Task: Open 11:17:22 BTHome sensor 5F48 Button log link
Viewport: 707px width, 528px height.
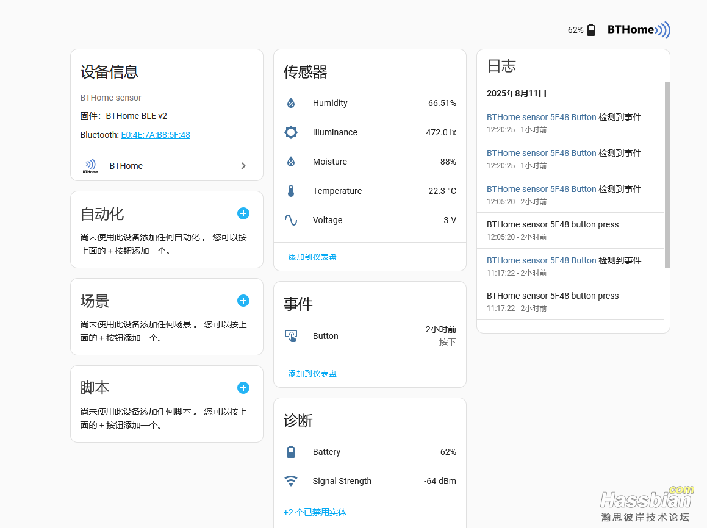Action: [541, 260]
